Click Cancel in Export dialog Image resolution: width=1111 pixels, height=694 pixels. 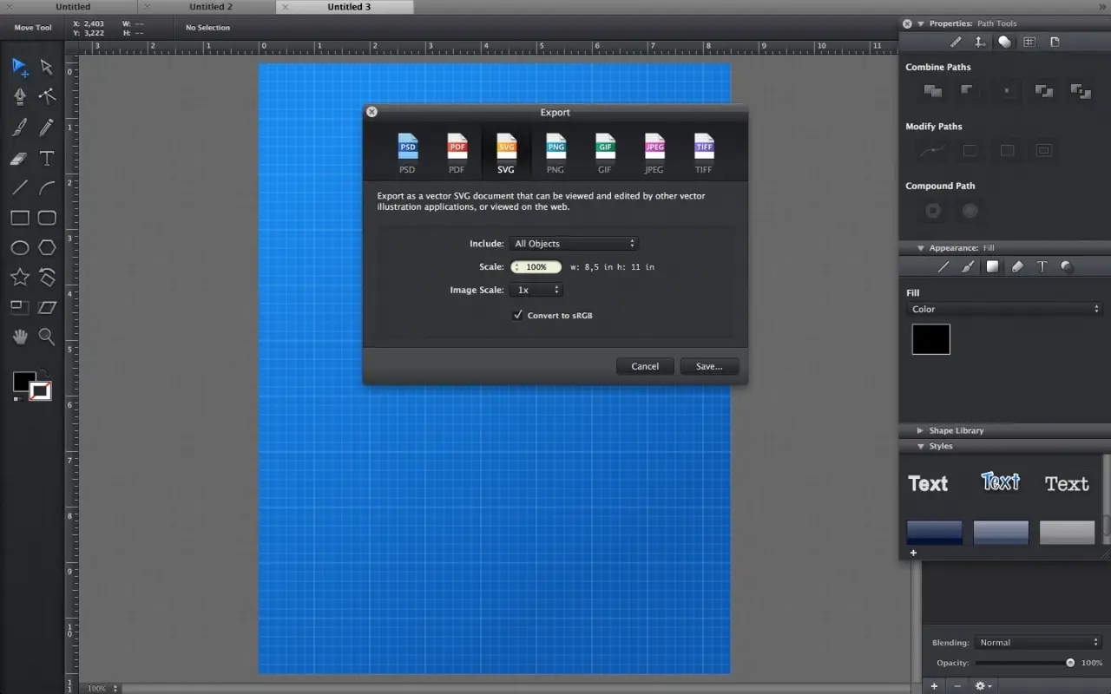tap(645, 366)
